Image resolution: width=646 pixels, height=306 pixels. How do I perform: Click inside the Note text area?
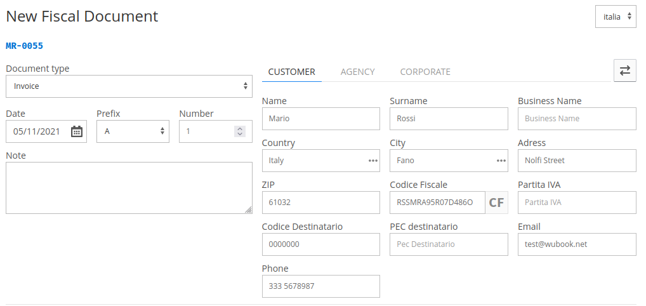tap(129, 187)
